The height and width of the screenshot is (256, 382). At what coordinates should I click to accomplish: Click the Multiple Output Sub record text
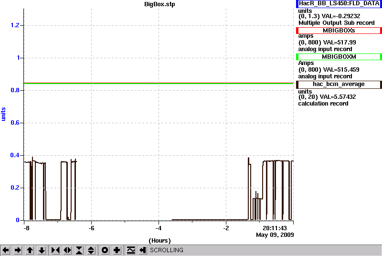click(337, 23)
